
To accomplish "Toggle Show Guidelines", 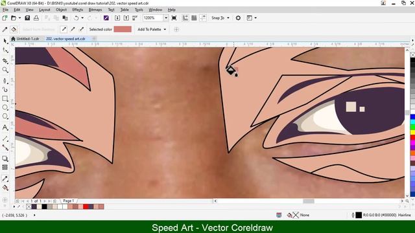I will point(203,18).
